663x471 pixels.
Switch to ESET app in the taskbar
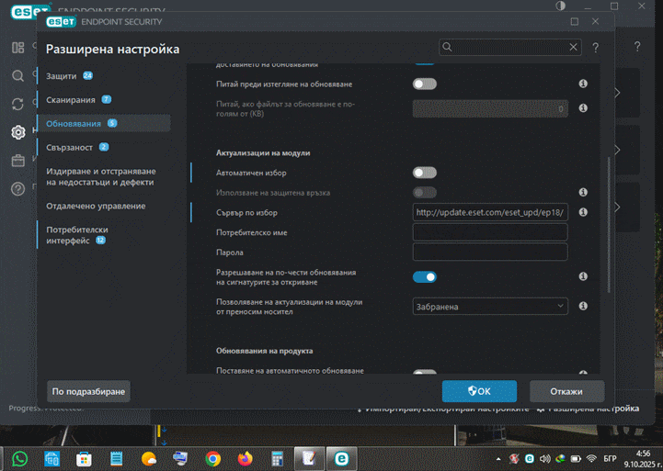point(342,459)
